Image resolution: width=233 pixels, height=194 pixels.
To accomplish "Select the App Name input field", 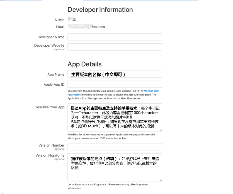I will 115,74.
